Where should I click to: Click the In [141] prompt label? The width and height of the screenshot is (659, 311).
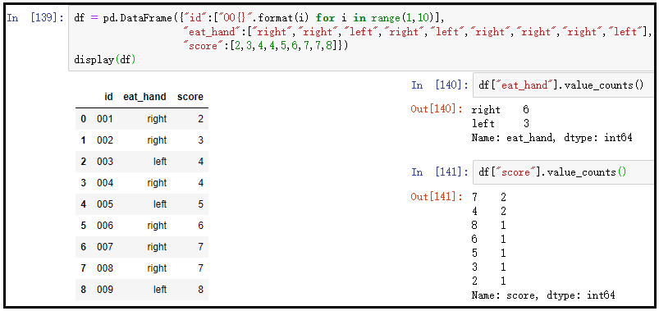[439, 172]
